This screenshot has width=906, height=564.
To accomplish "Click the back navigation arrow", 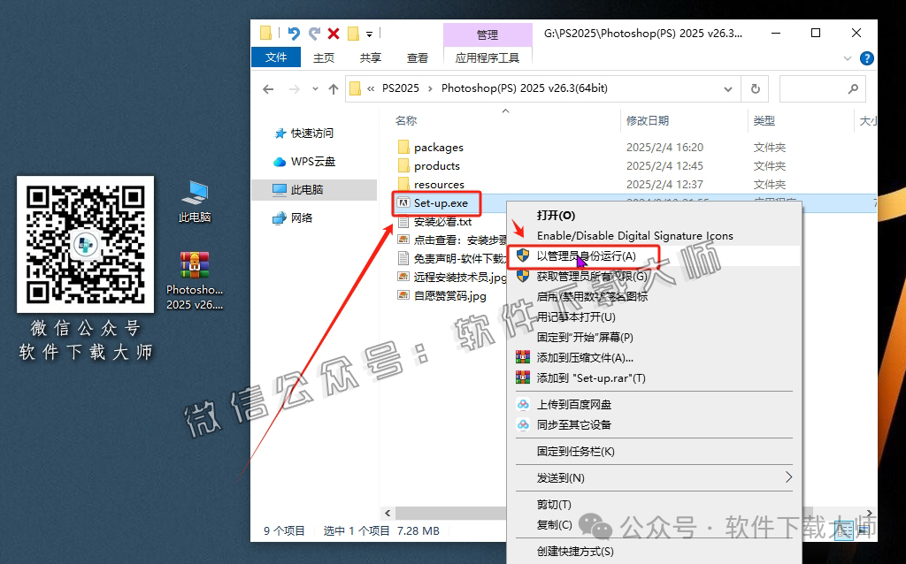I will point(268,88).
